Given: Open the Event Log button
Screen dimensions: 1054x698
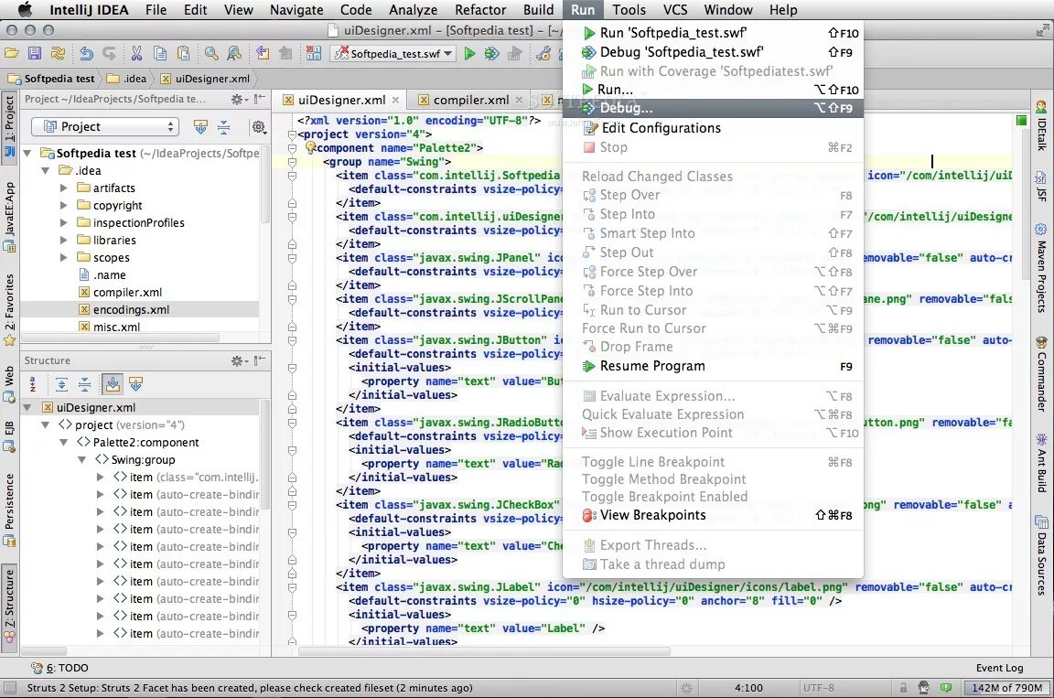Looking at the screenshot, I should (999, 668).
